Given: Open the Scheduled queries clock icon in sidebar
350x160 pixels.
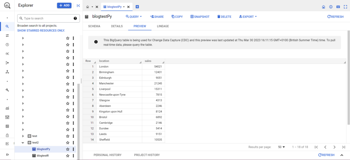Looking at the screenshot, I should (7, 45).
